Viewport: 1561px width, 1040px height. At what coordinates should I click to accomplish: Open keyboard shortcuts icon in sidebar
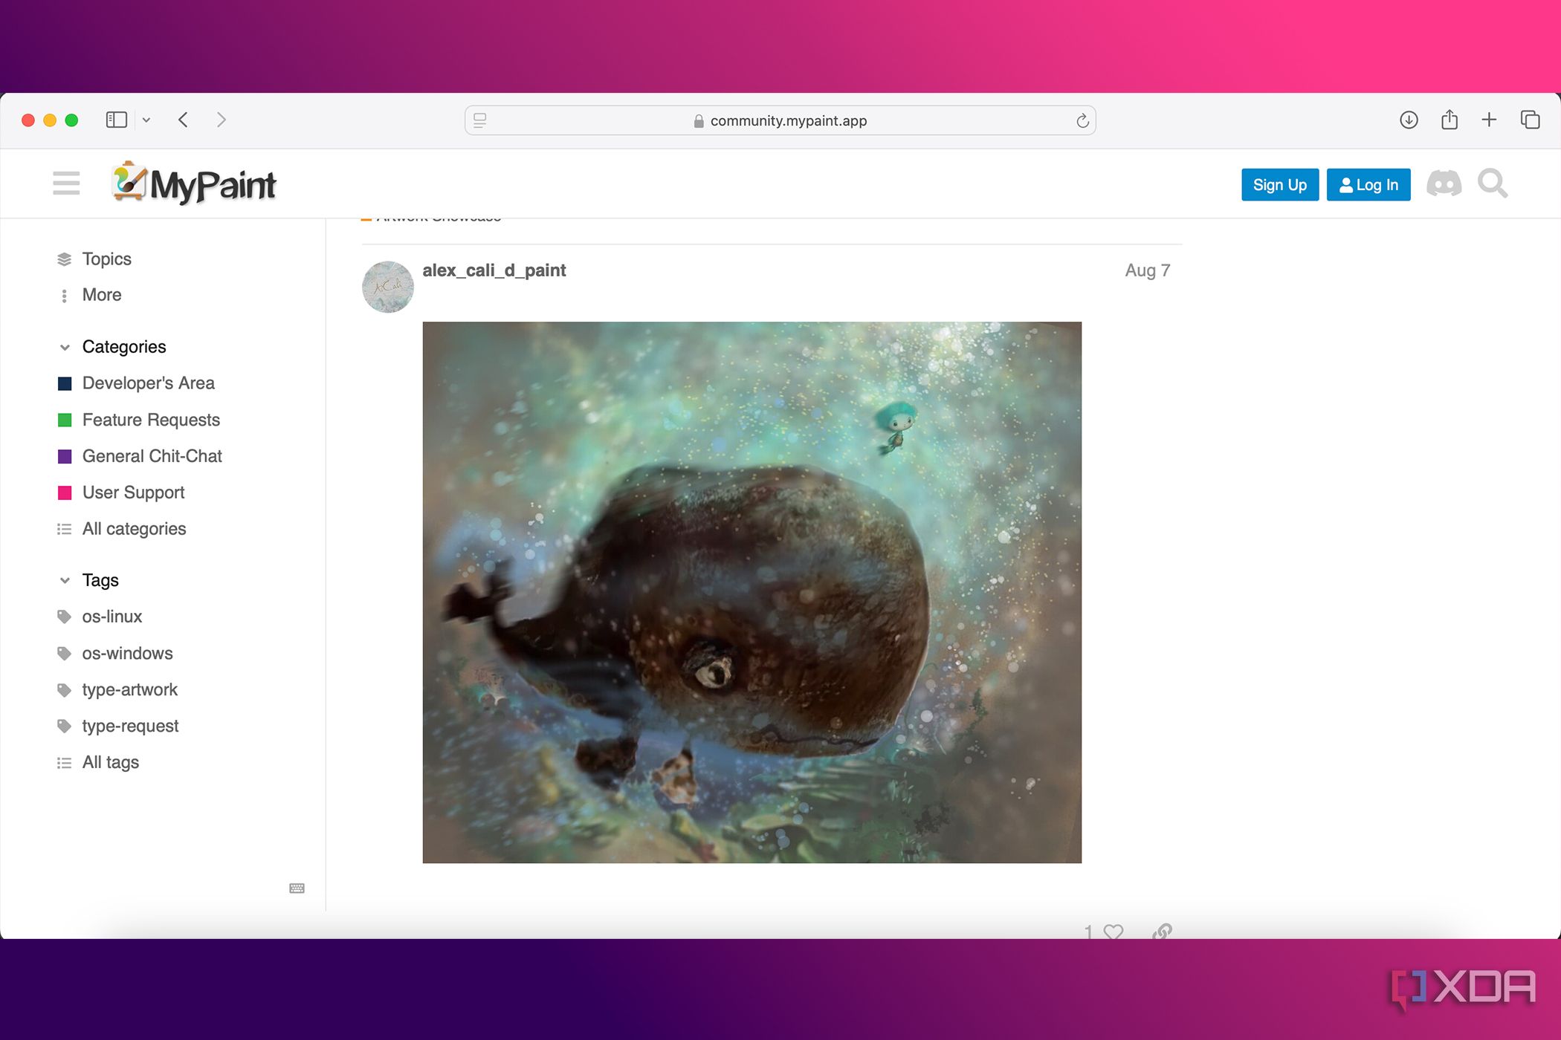pyautogui.click(x=297, y=888)
